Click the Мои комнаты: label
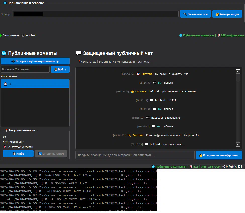The image size is (245, 213). 9,76
